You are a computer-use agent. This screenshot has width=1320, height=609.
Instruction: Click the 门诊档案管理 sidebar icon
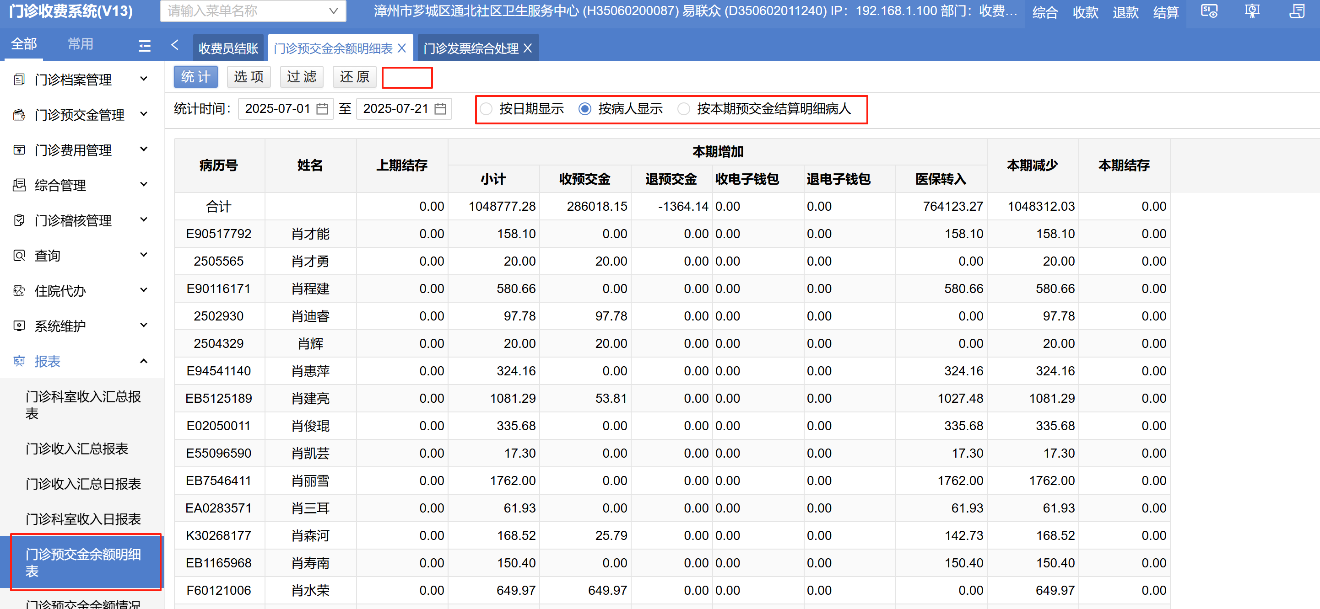pyautogui.click(x=19, y=79)
